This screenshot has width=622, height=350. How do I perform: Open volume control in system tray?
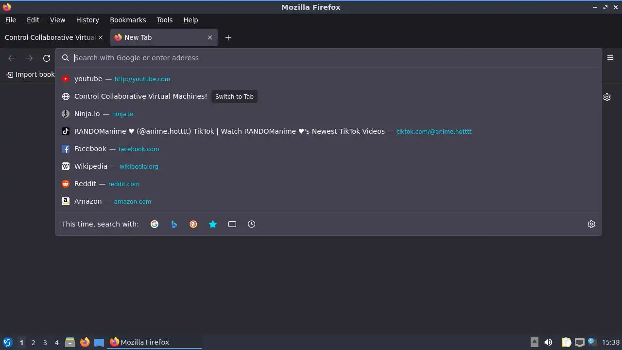click(548, 342)
